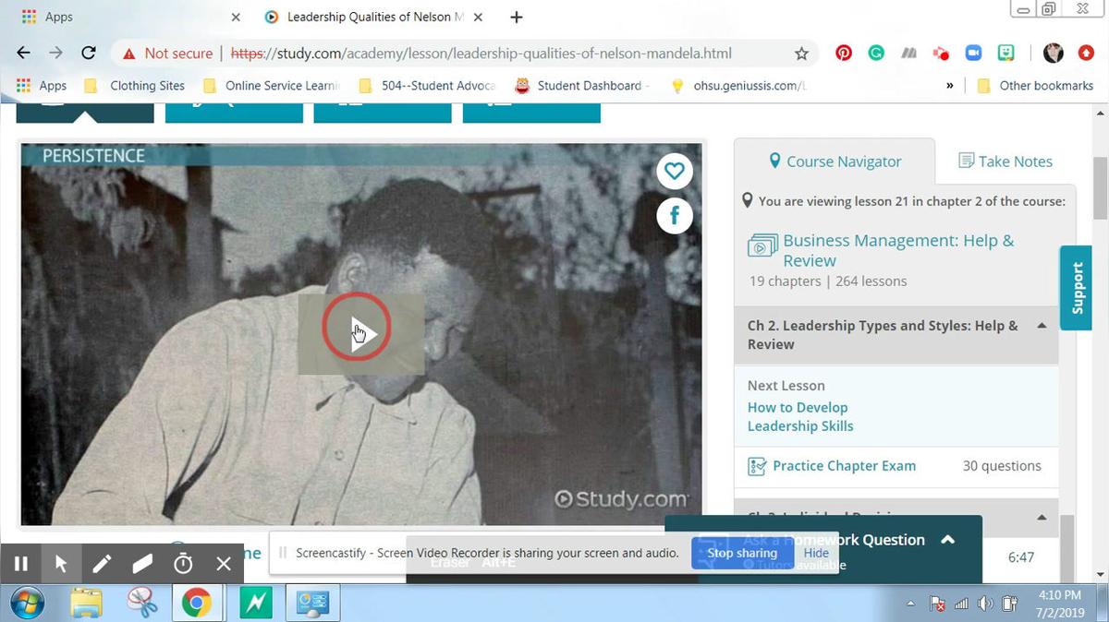Open the Apps shortcut in bookmarks bar

click(x=43, y=86)
